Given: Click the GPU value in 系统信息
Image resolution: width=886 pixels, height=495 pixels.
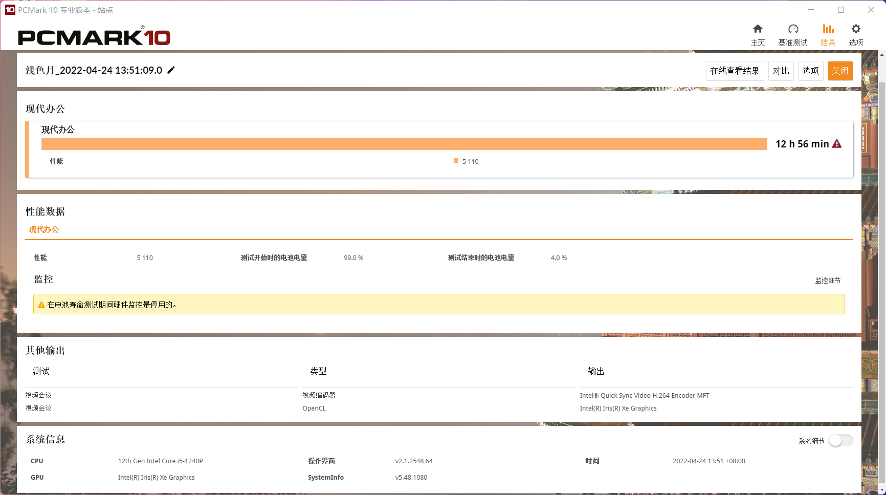Looking at the screenshot, I should [157, 478].
